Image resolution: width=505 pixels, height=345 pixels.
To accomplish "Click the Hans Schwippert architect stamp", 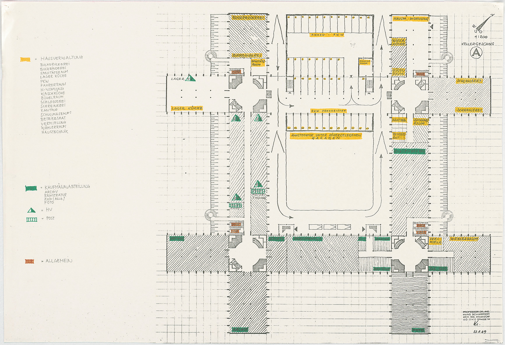I will pyautogui.click(x=476, y=316).
